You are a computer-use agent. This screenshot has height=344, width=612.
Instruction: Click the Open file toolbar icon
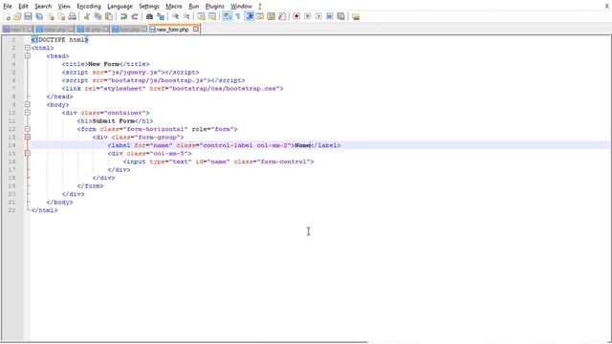point(17,16)
